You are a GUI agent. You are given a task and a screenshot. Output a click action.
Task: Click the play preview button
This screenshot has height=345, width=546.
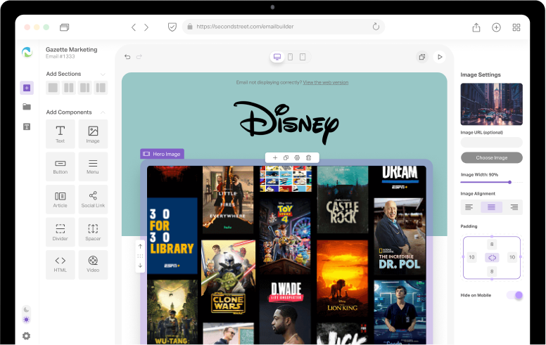click(x=440, y=57)
